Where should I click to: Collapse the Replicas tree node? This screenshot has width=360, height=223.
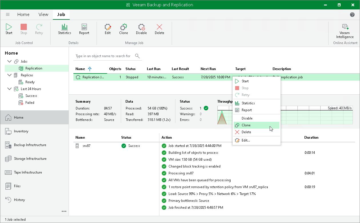(9, 75)
